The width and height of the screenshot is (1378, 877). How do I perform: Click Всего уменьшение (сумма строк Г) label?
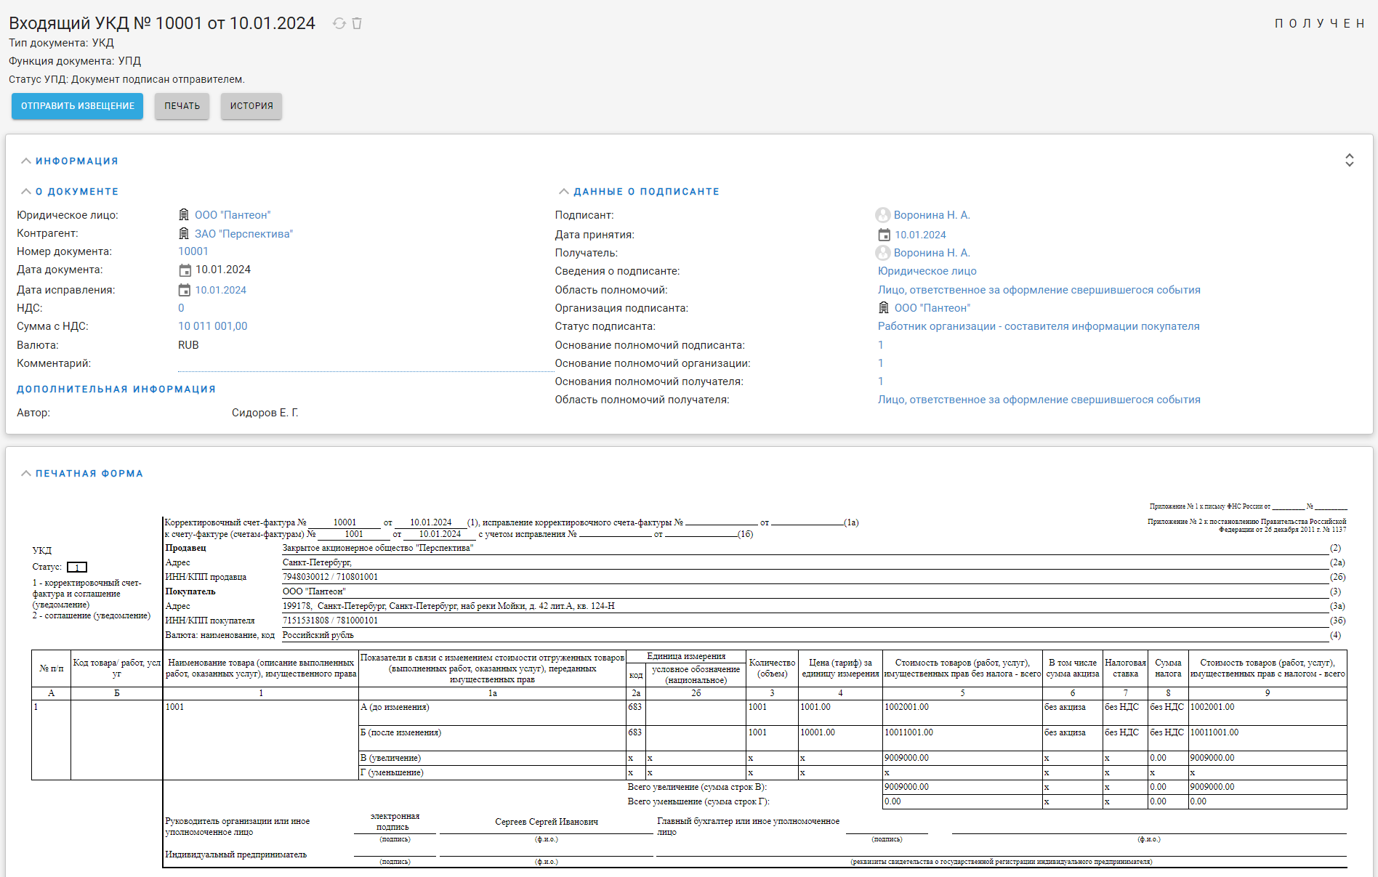point(698,801)
